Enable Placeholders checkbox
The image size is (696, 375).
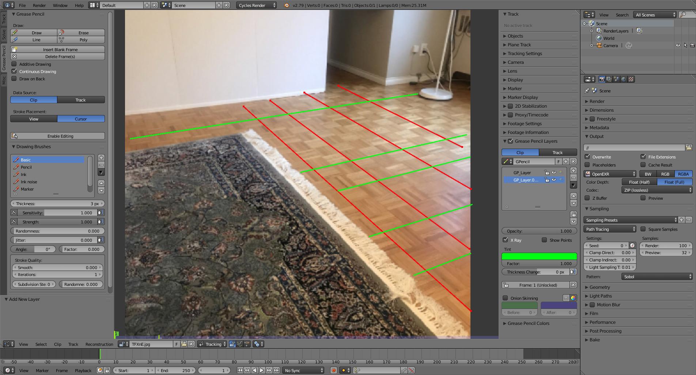587,165
